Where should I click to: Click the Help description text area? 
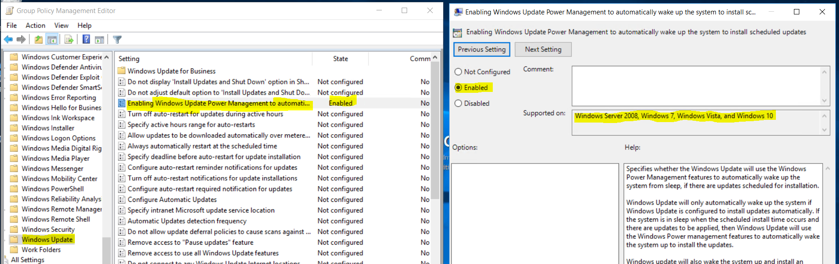(723, 214)
